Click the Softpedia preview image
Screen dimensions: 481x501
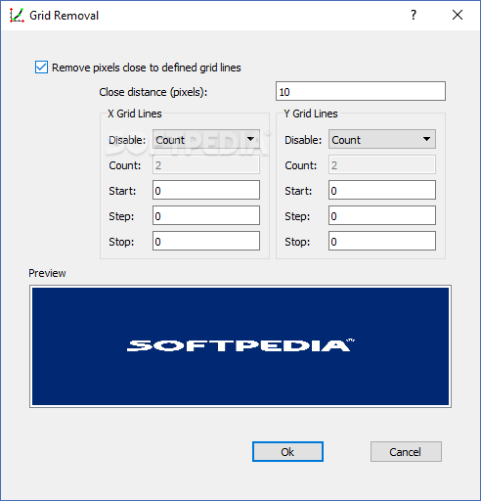[240, 346]
